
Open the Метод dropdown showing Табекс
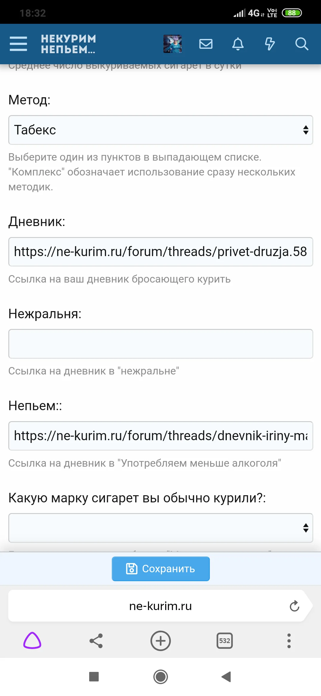point(160,130)
